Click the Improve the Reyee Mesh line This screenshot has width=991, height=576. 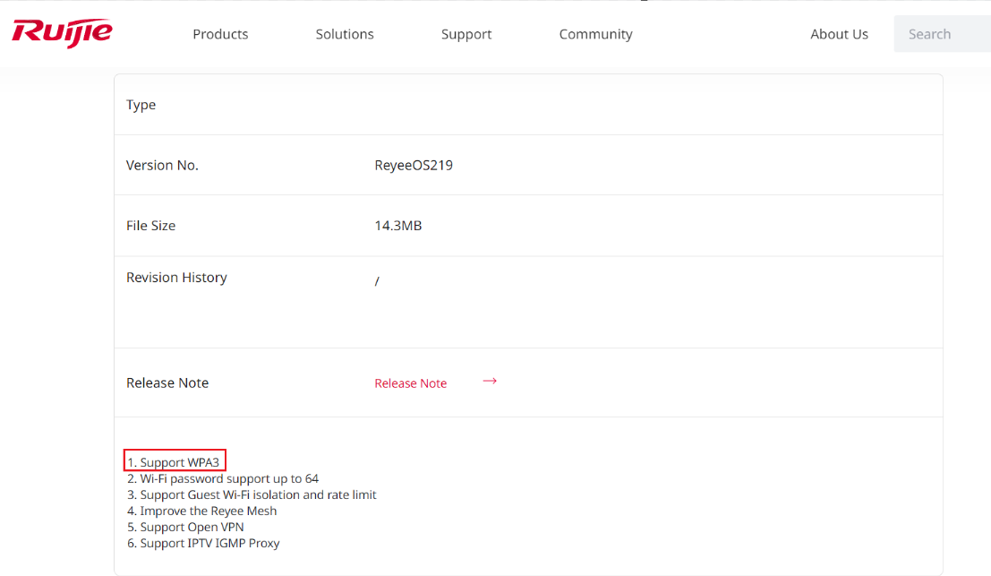click(202, 511)
